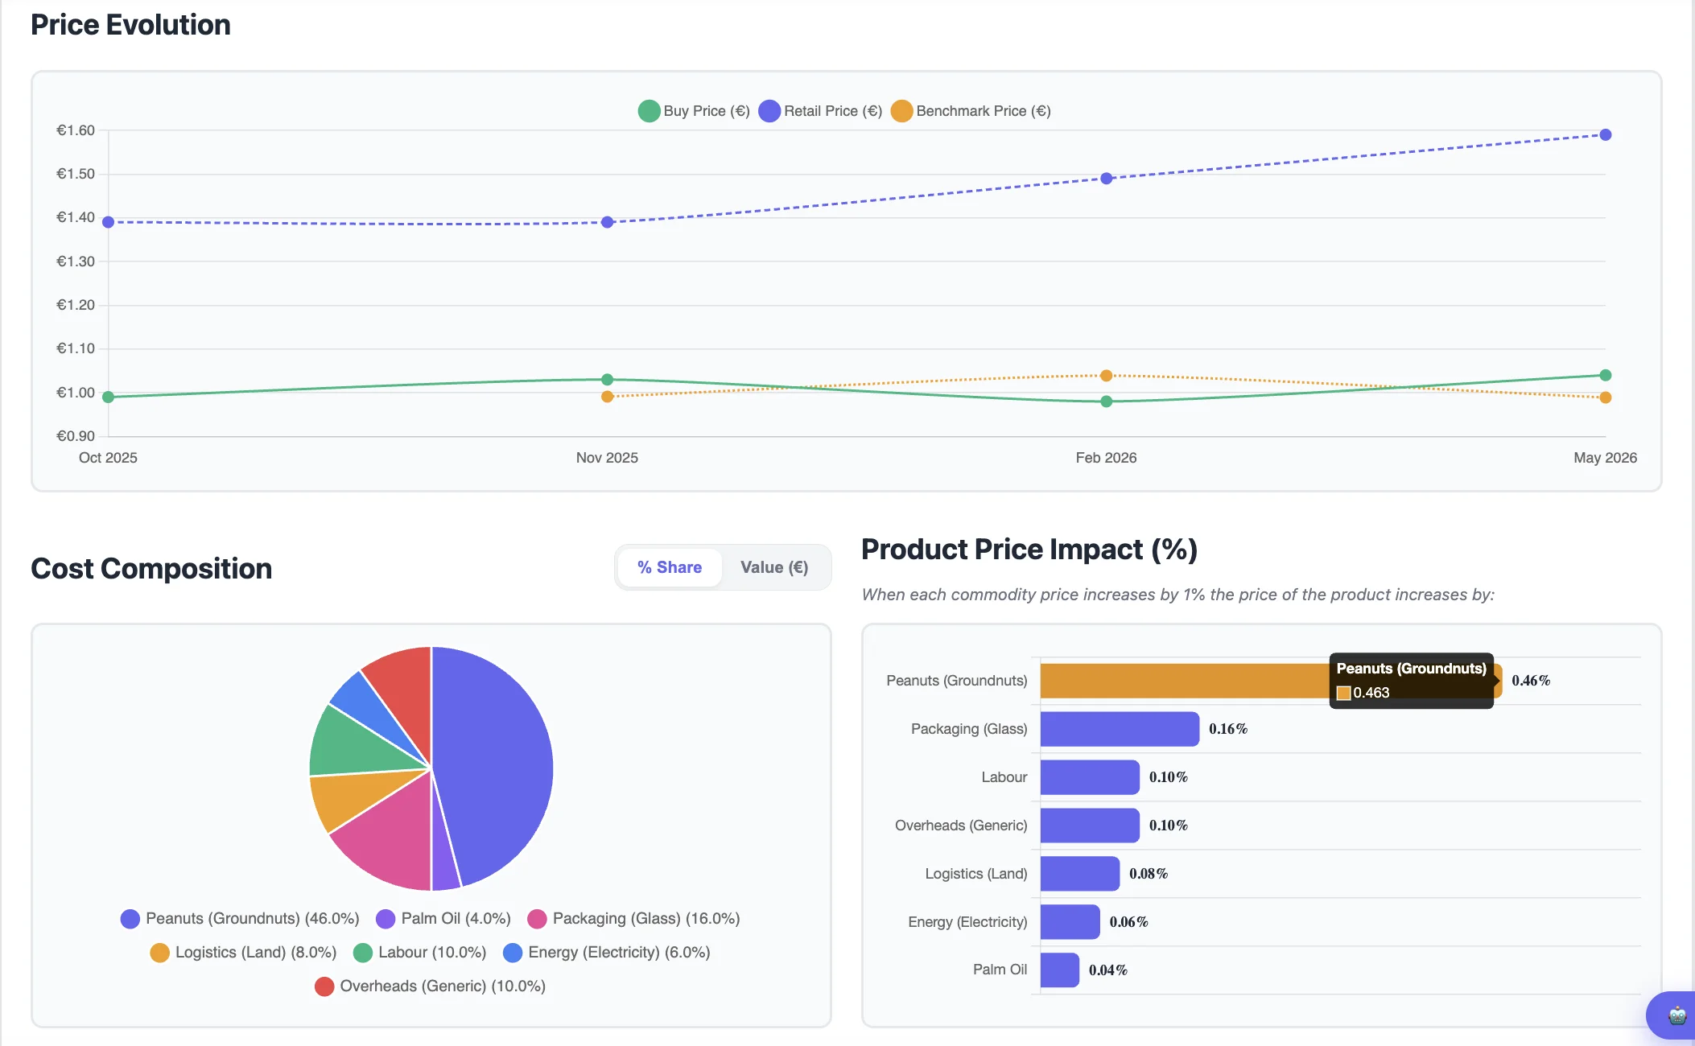Toggle Buy Price (€) legend series
This screenshot has width=1695, height=1046.
pyautogui.click(x=694, y=111)
